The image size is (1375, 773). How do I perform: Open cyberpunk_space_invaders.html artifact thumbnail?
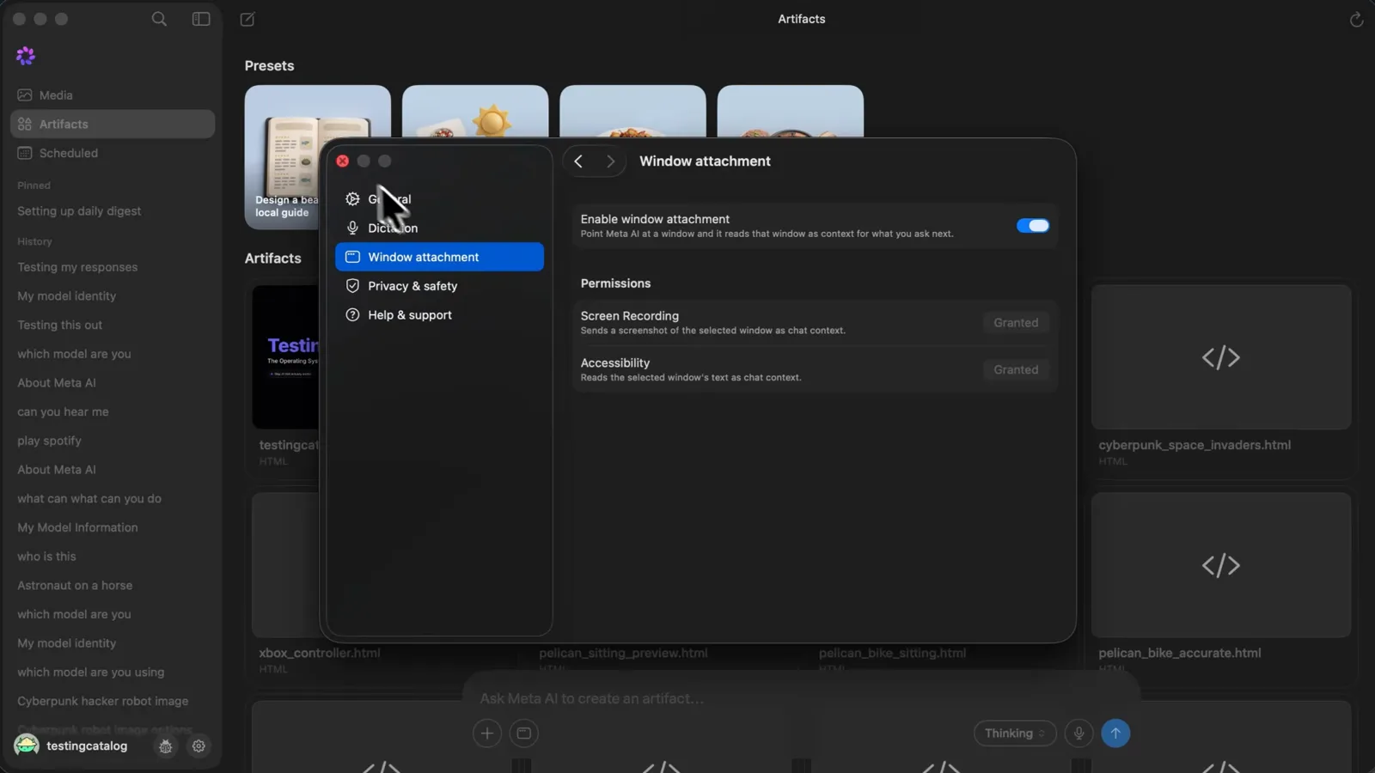point(1221,357)
